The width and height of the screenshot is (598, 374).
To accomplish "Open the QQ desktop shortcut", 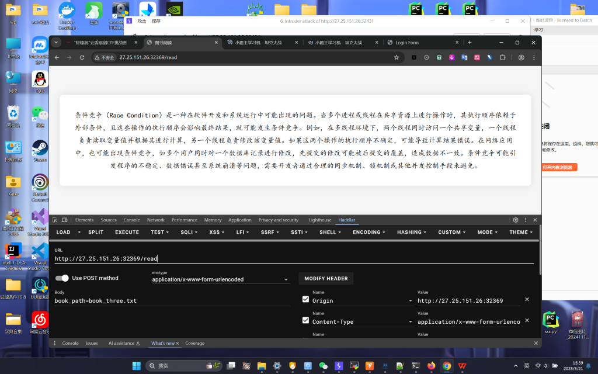I will pos(40,82).
